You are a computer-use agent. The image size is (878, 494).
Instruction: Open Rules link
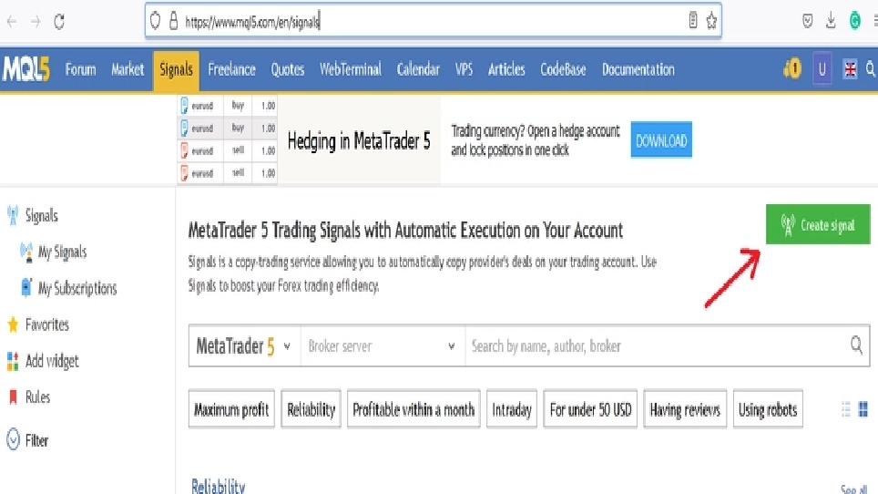coord(37,397)
